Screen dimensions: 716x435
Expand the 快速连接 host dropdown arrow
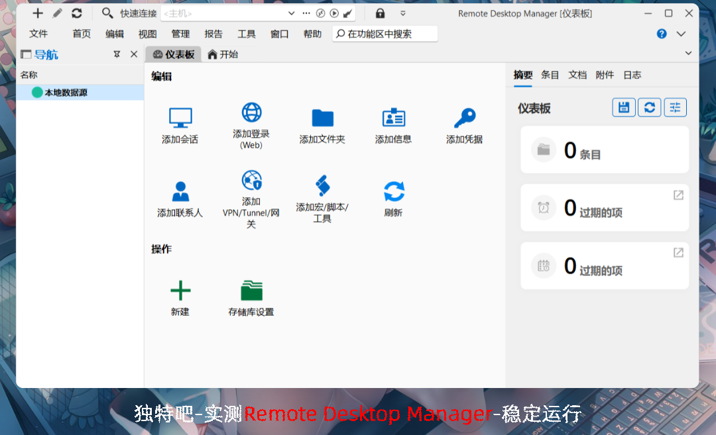pos(291,13)
